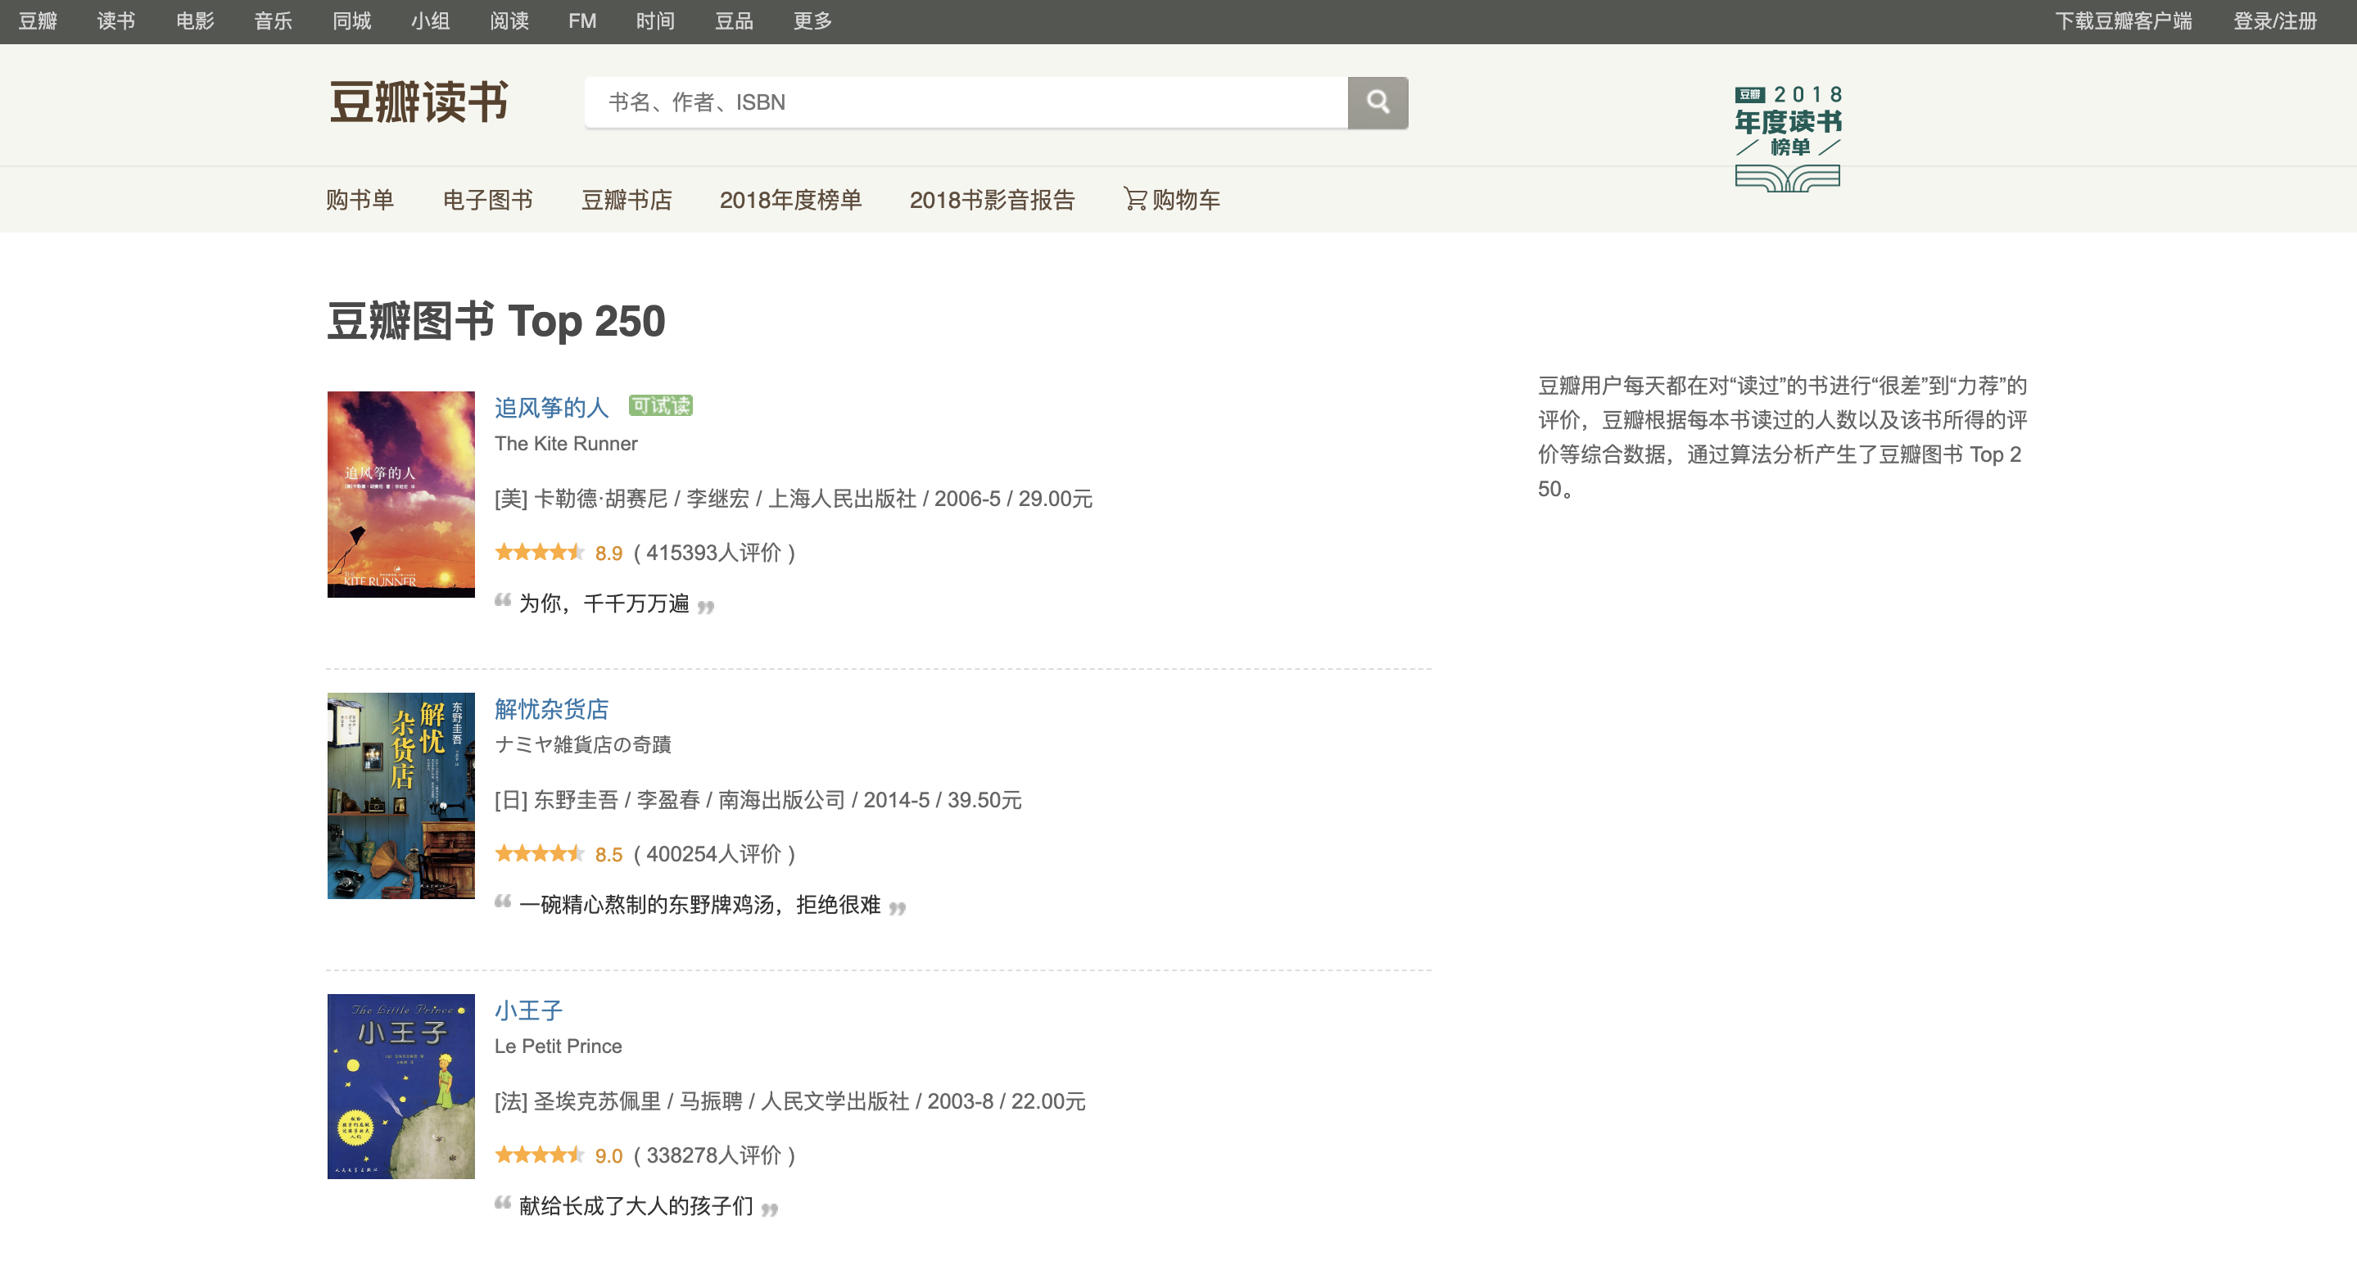Go to 音乐 in top bar
Viewport: 2357px width, 1261px height.
pos(274,21)
